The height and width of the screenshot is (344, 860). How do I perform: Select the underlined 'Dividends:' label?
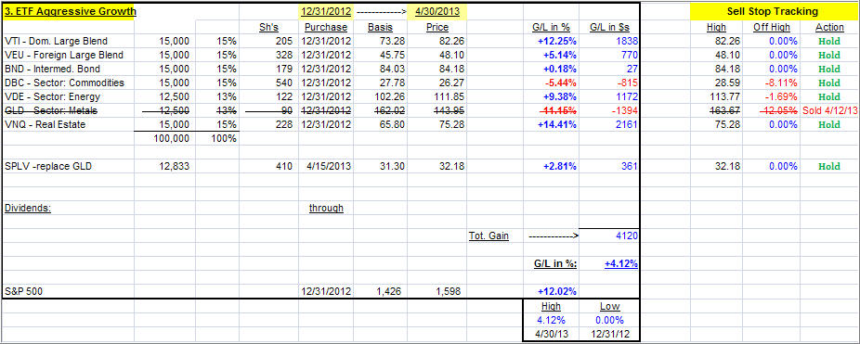tap(28, 208)
